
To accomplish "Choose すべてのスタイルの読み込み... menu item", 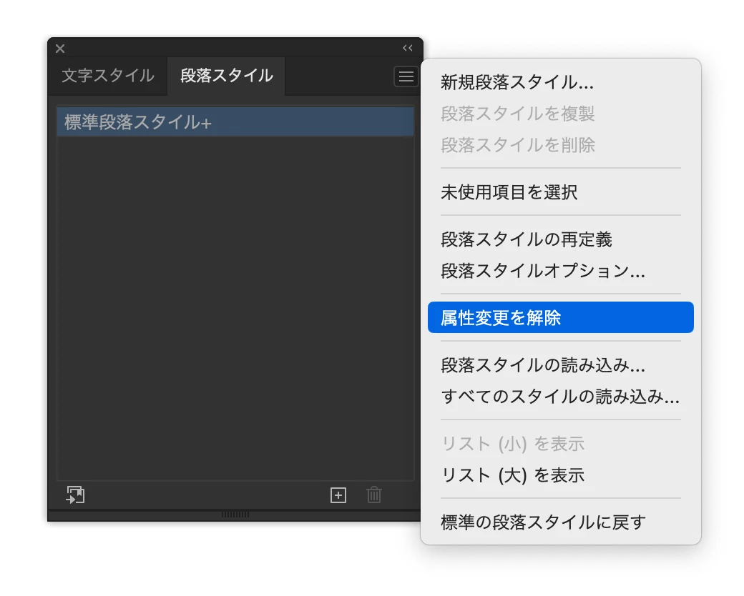I will click(560, 397).
